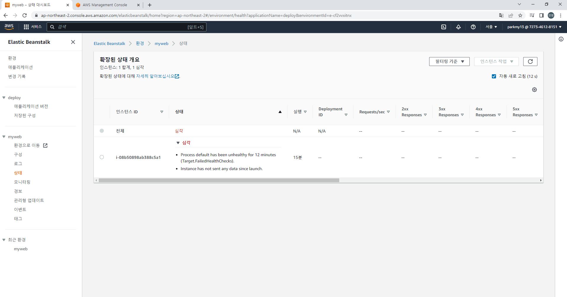This screenshot has width=567, height=297.
Task: Select the radio button for the 전체 row
Action: [102, 131]
